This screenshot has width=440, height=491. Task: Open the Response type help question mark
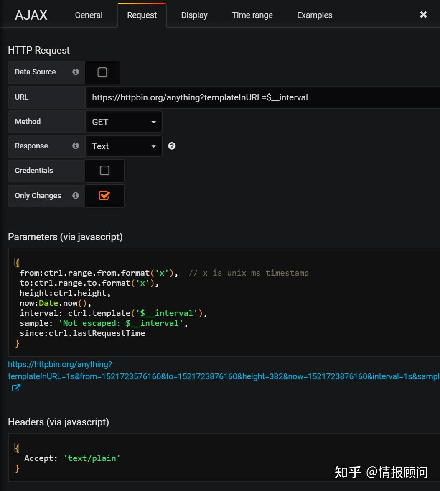pos(172,146)
